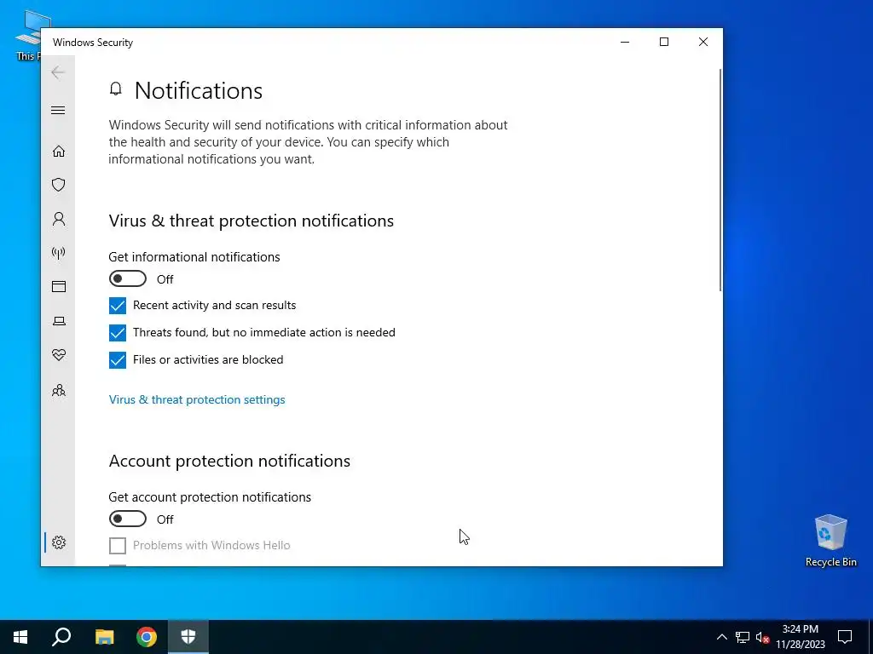The height and width of the screenshot is (654, 873).
Task: Open File Explorer from taskbar
Action: click(104, 637)
